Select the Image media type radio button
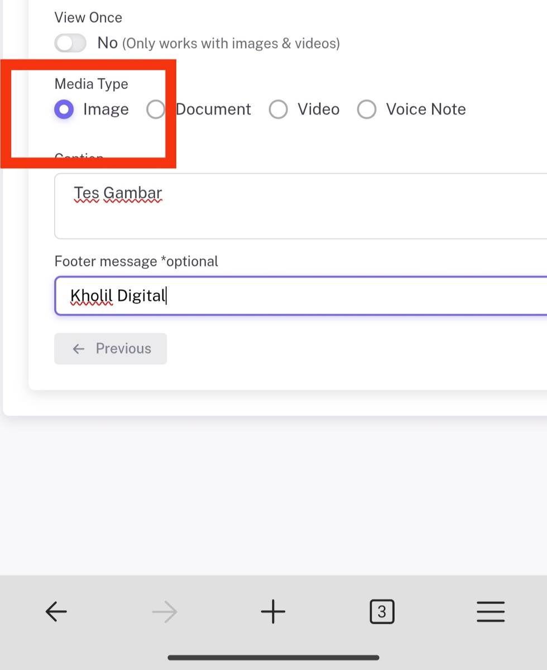 coord(64,109)
